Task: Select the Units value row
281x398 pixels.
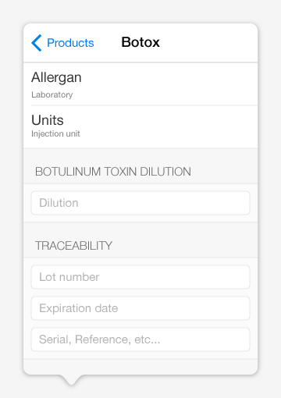Action: point(140,127)
